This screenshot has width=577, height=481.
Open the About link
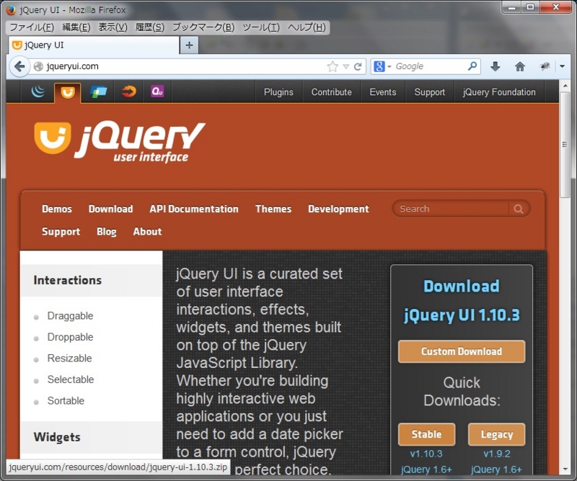coord(147,231)
